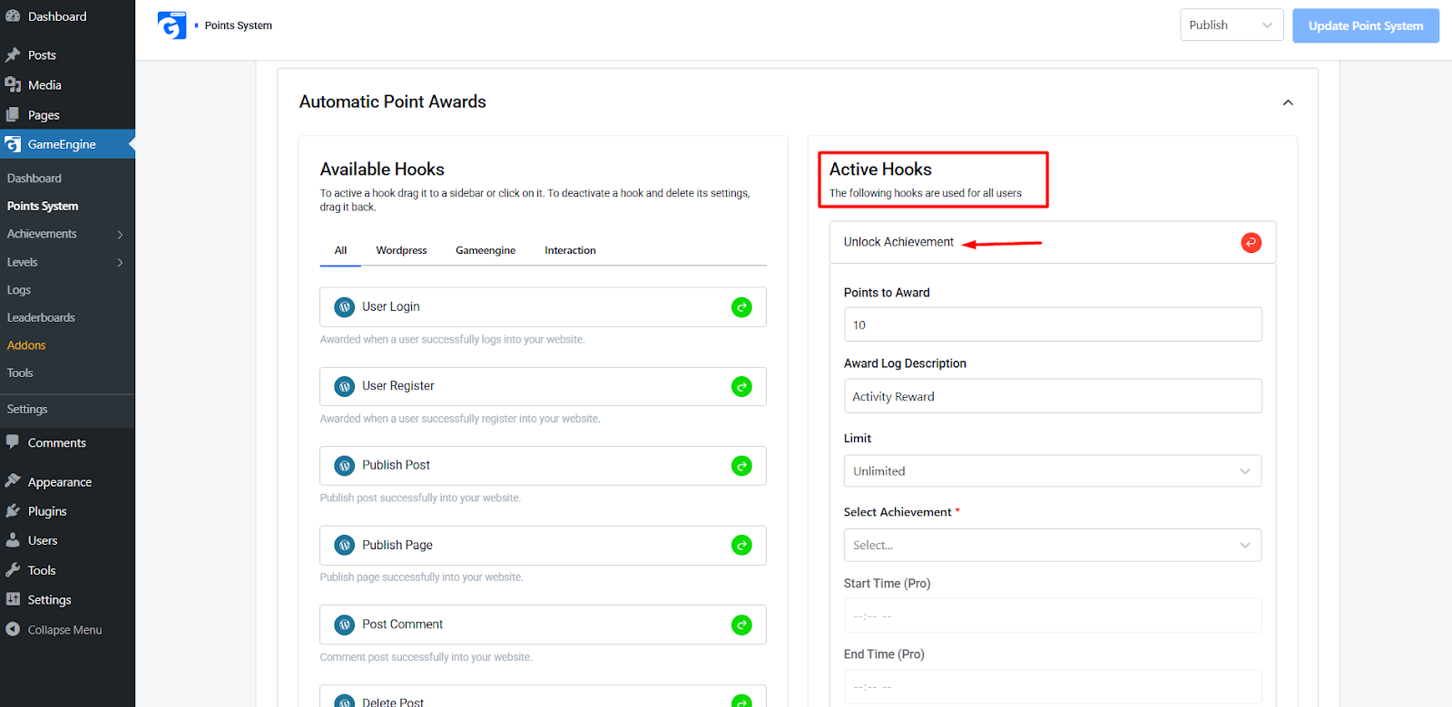Click the Media icon in sidebar
Viewport: 1452px width, 707px height.
pyautogui.click(x=13, y=85)
